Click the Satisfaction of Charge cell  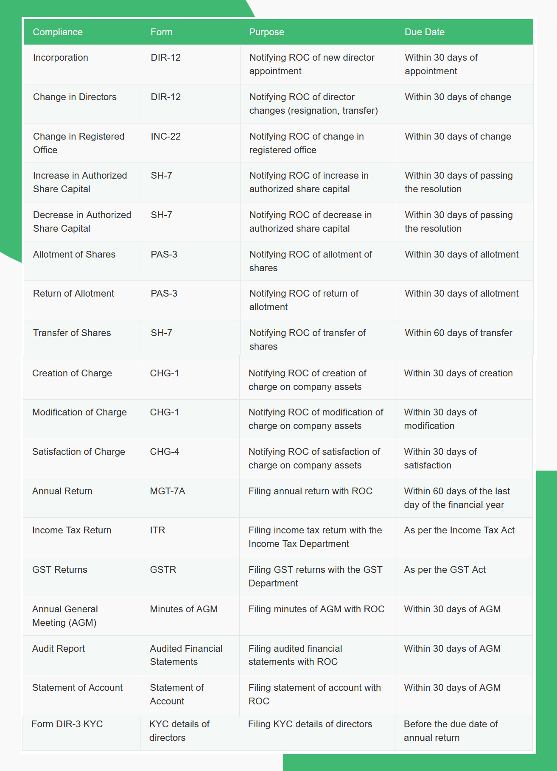78,452
